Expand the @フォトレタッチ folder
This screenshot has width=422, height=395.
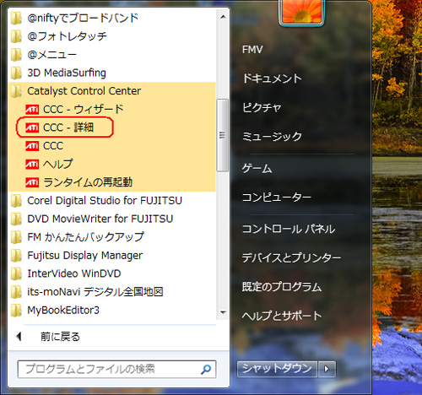[x=112, y=36]
